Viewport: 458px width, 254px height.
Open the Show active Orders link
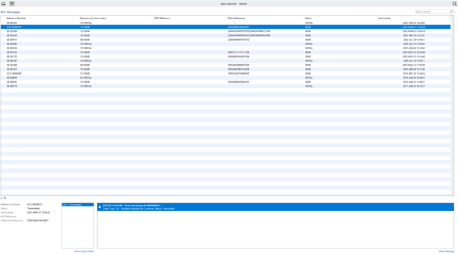point(84,251)
